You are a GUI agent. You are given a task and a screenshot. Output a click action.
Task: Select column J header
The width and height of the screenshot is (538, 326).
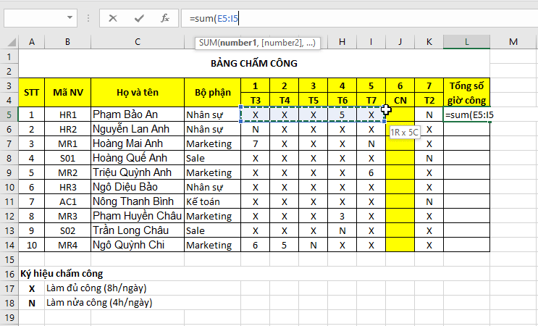[400, 42]
